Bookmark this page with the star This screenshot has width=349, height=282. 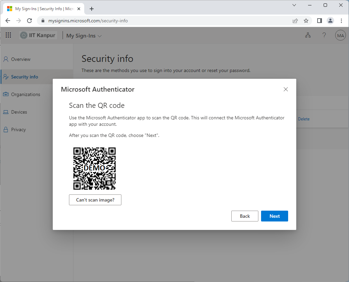tap(306, 21)
